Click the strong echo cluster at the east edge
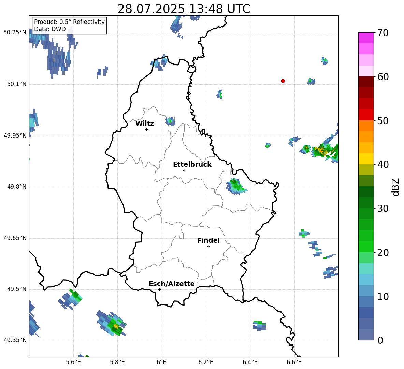 (x=325, y=151)
